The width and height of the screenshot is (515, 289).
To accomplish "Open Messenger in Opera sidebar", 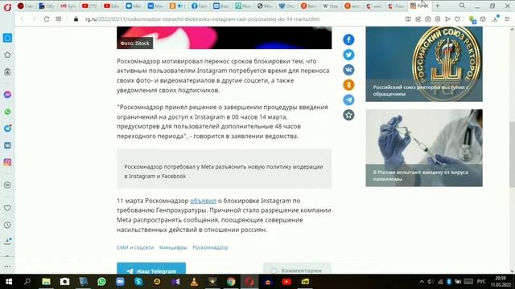I will (7, 95).
